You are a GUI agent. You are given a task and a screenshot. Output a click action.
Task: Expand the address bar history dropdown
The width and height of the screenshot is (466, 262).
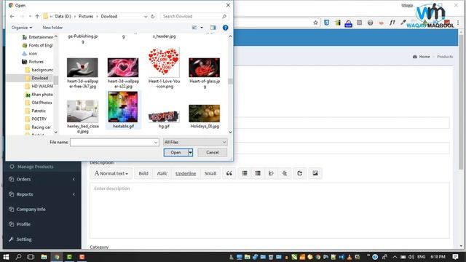[146, 16]
